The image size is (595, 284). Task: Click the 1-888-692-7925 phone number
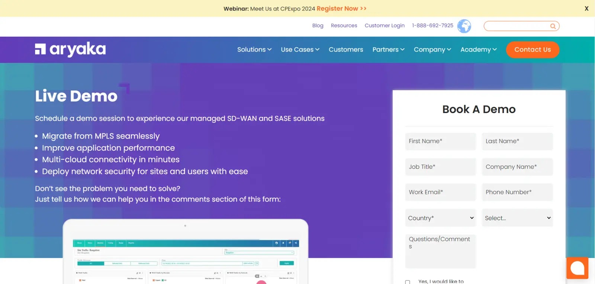432,26
